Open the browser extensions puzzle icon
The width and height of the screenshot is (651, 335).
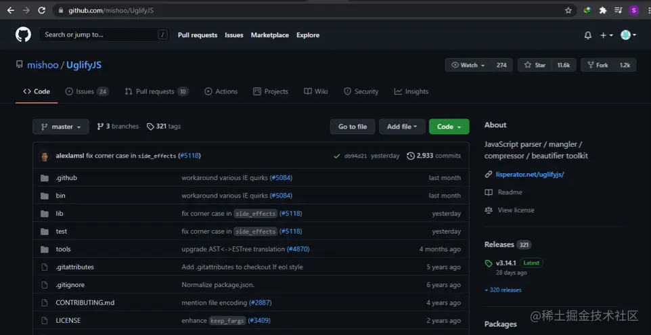[603, 10]
